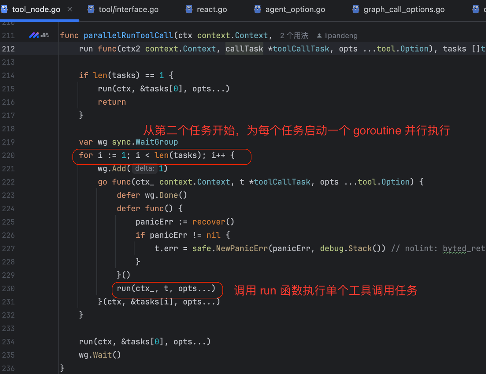
Task: Click '&tasks[i]' argument on line 231
Action: (152, 302)
